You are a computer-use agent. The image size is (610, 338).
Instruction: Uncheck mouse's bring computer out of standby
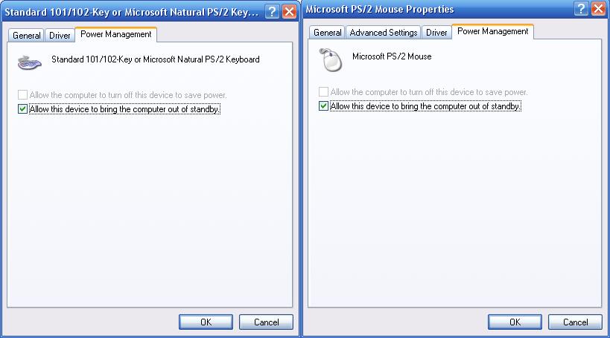(323, 106)
